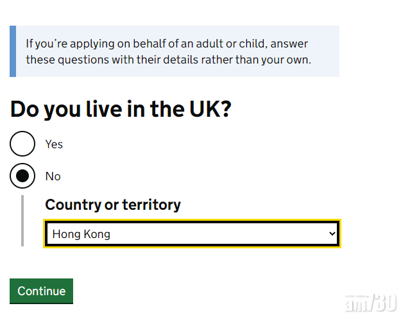Click the "No" option label text

tap(53, 176)
